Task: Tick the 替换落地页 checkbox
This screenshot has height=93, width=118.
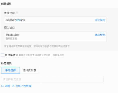Action: 2,55
